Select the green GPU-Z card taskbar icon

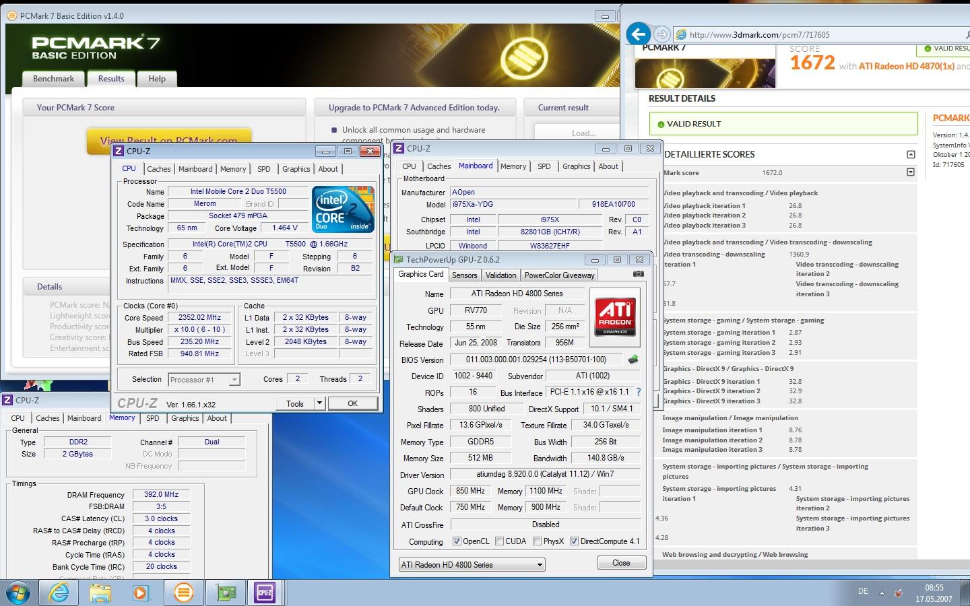point(226,593)
